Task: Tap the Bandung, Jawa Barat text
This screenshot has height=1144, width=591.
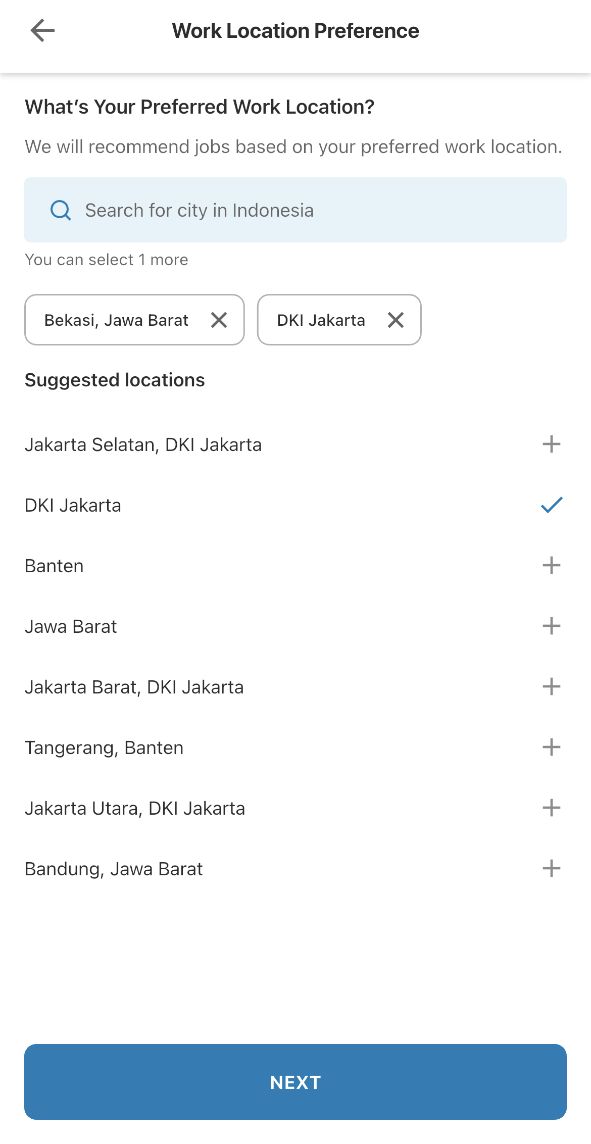Action: 114,869
